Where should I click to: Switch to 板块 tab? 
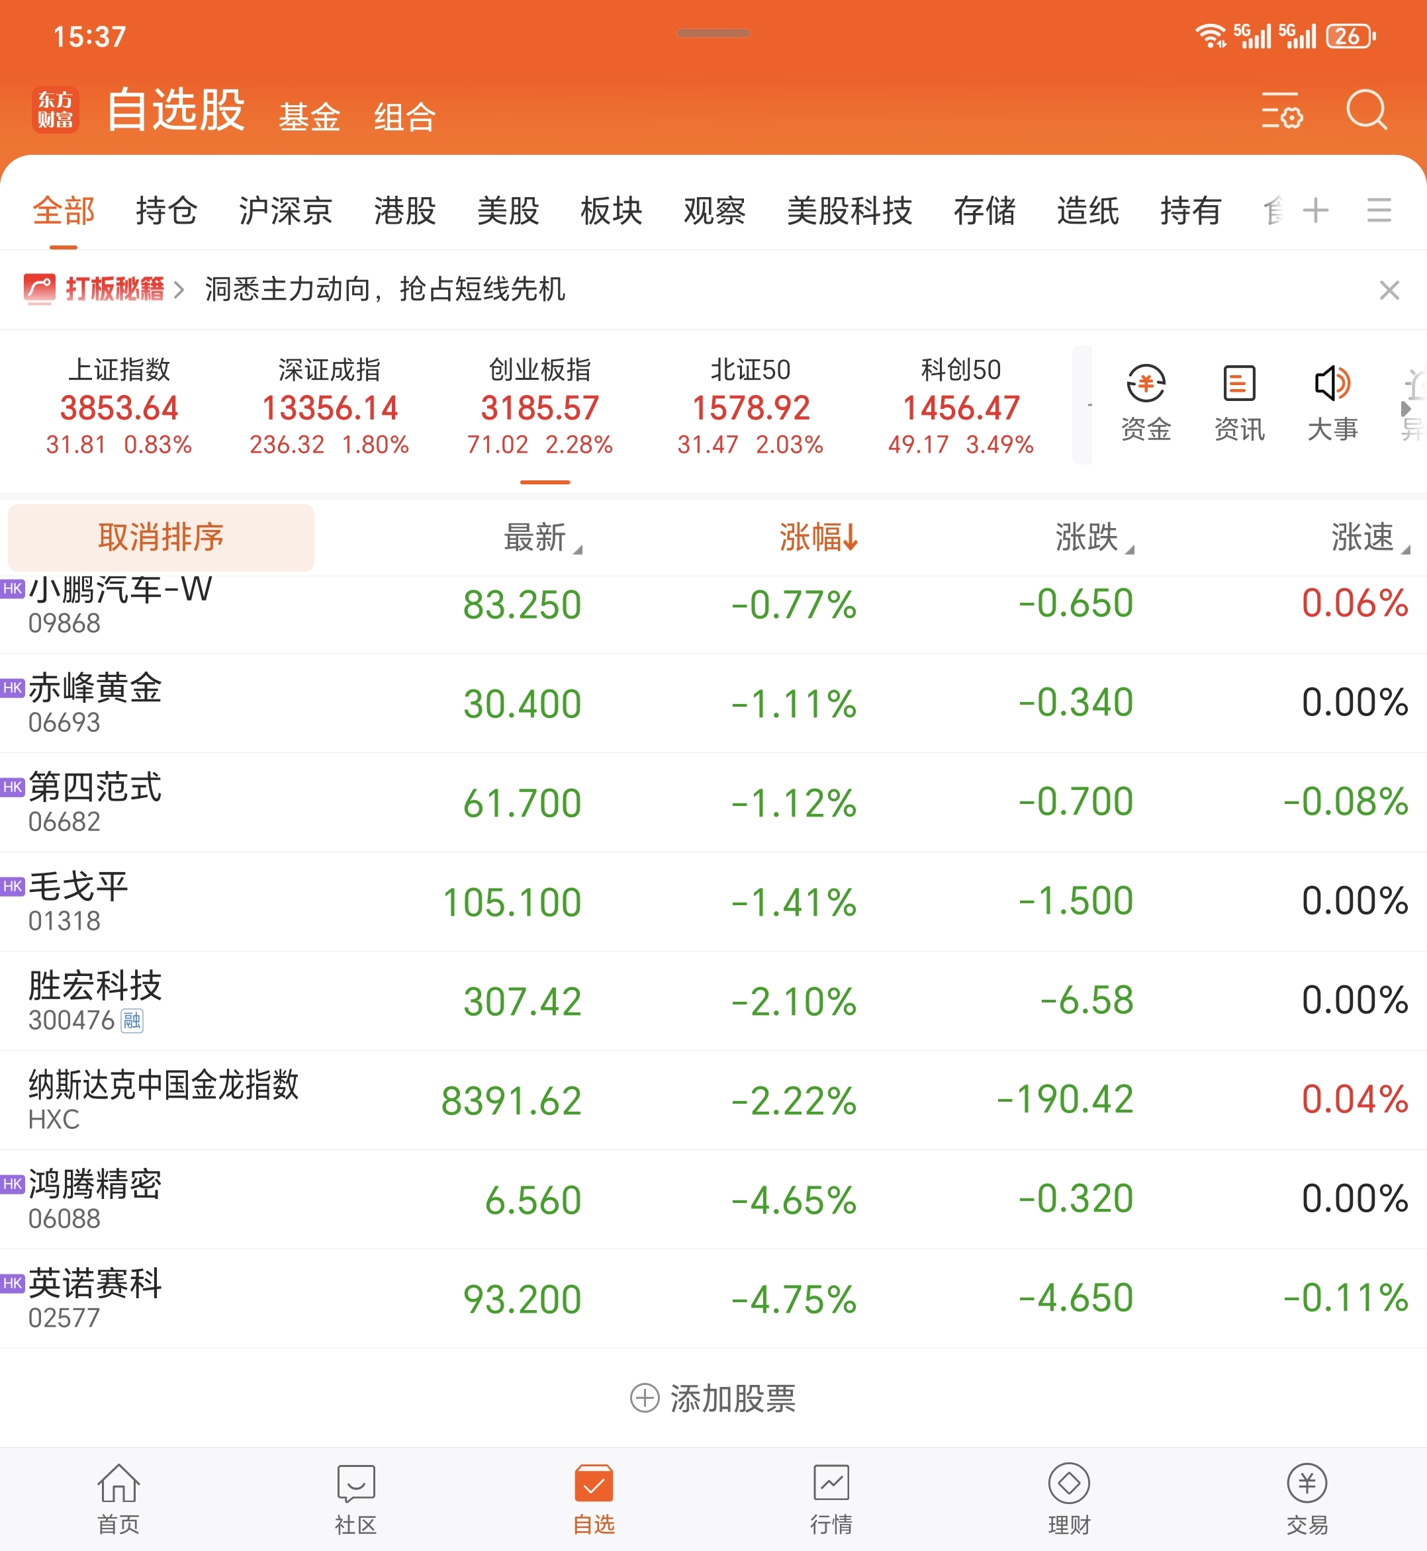(612, 211)
